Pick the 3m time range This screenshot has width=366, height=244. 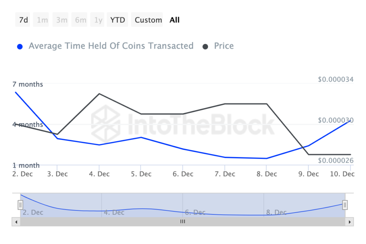click(61, 20)
